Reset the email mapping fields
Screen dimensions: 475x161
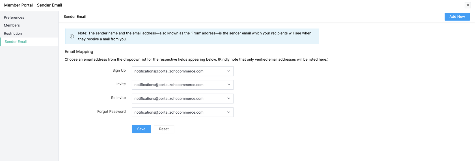coord(164,129)
